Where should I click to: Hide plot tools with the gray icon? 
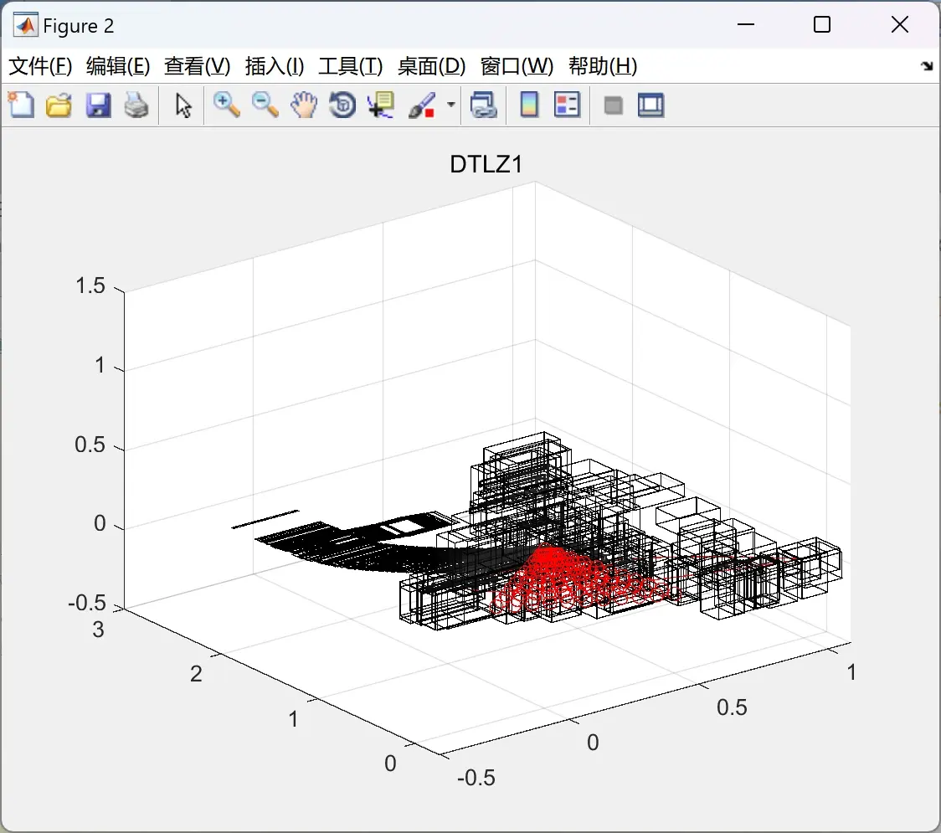[613, 106]
